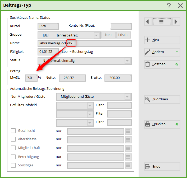Tick the Altersklasse checkbox
The width and height of the screenshot is (187, 178).
pyautogui.click(x=13, y=139)
